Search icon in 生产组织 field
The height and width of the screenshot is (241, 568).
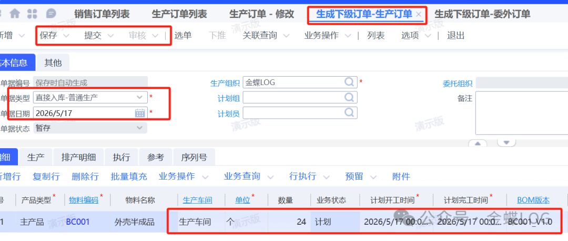click(x=349, y=82)
